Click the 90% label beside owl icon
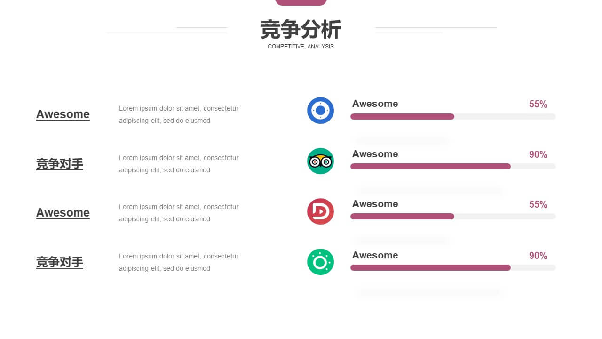 click(x=538, y=154)
